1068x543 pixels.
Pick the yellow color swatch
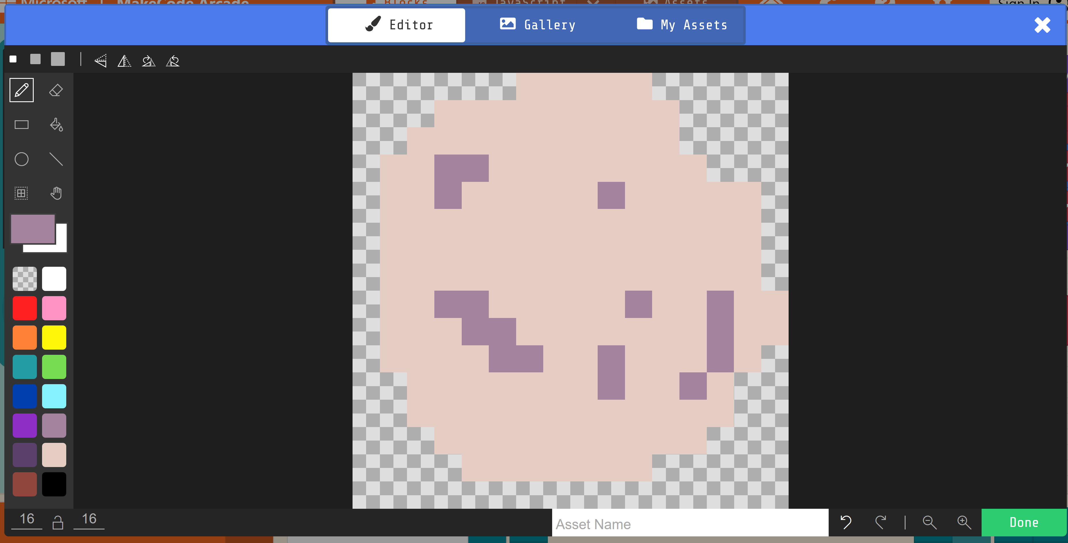click(54, 338)
